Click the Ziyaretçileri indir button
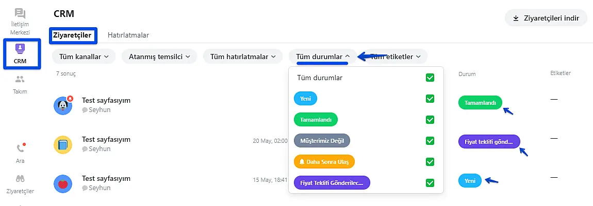The width and height of the screenshot is (593, 206). tap(546, 18)
